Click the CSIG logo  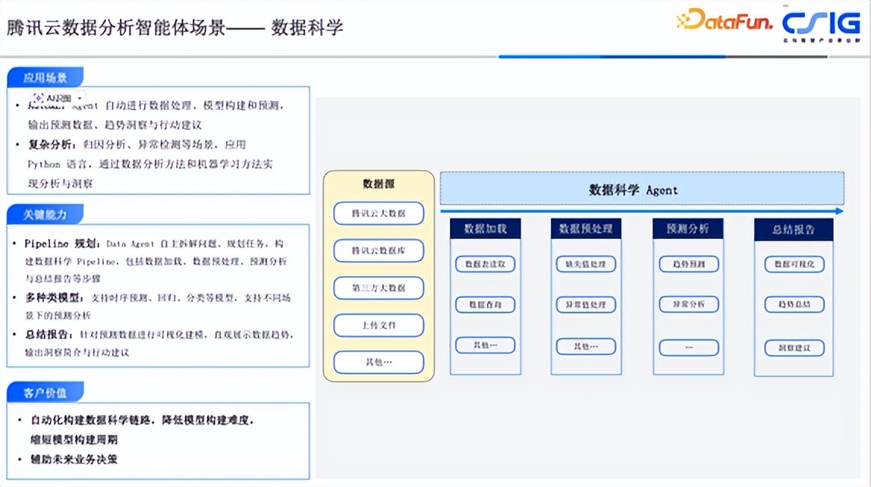click(x=821, y=26)
